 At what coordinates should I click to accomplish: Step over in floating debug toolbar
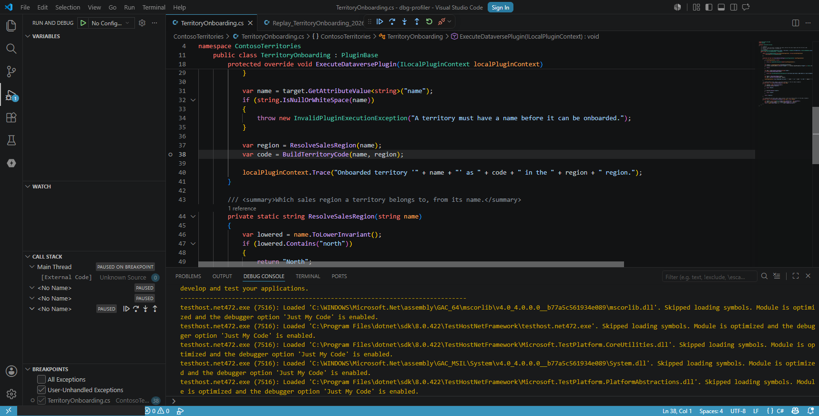[x=392, y=21]
